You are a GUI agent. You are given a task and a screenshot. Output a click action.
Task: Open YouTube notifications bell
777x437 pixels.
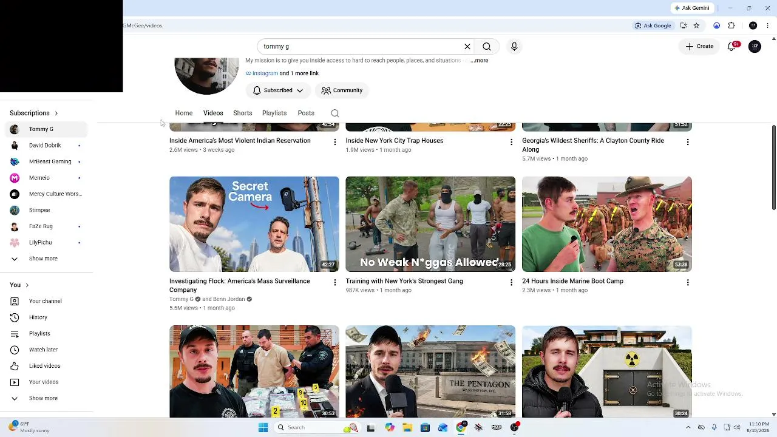(732, 46)
